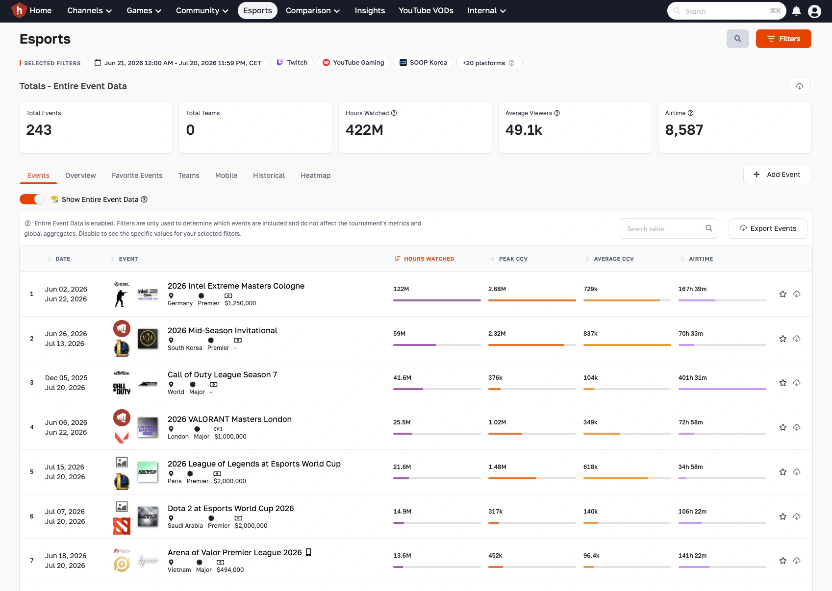Focus the top navigation Search field
The width and height of the screenshot is (832, 591).
(x=727, y=11)
